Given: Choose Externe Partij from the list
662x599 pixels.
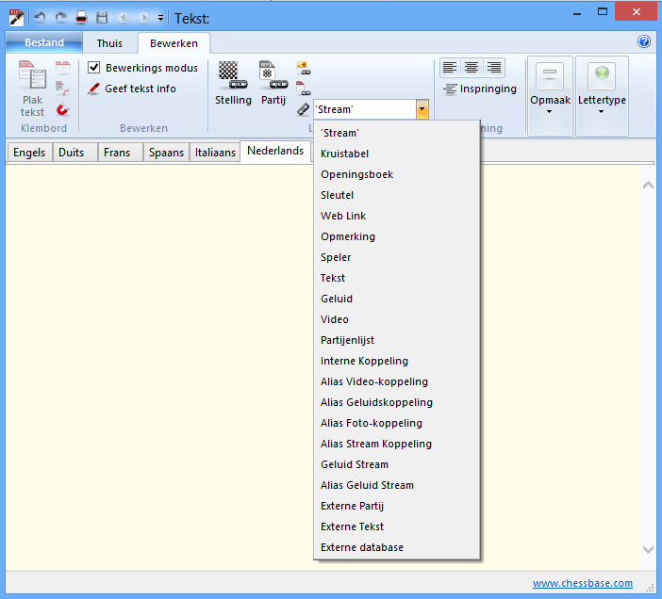Looking at the screenshot, I should click(x=397, y=506).
